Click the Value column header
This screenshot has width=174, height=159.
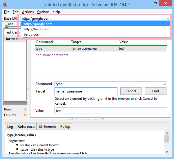[x=142, y=42]
